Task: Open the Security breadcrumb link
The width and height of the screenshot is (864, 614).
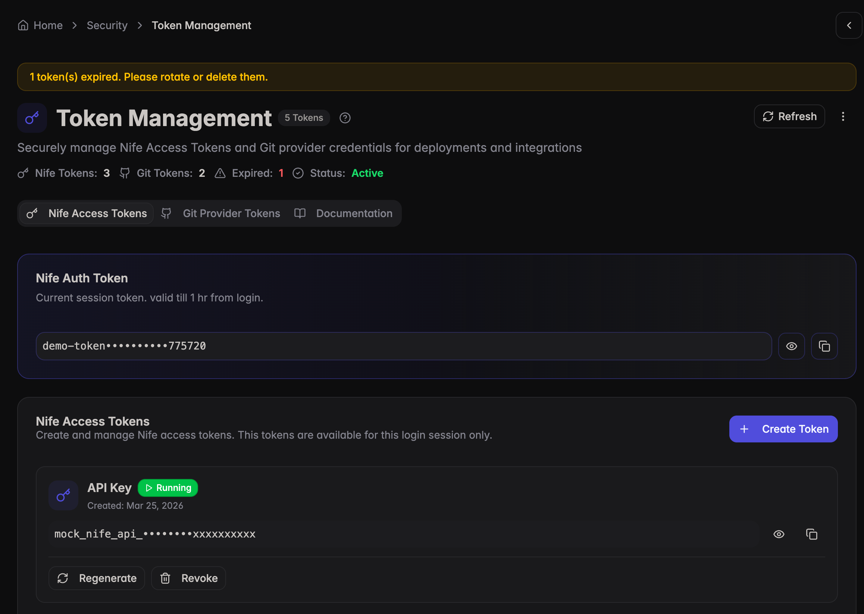Action: pyautogui.click(x=107, y=25)
